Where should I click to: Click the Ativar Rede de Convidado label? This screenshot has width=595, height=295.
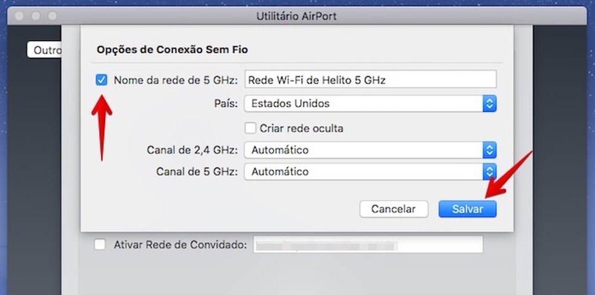coord(180,245)
